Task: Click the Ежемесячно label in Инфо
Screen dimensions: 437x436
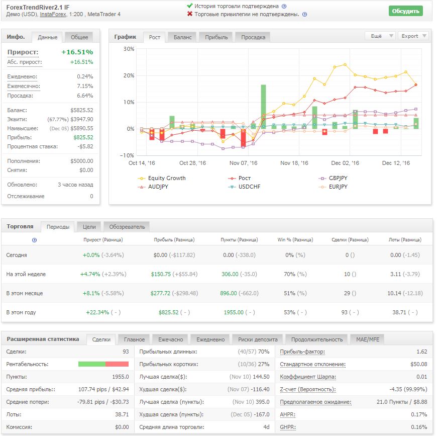Action: pos(24,86)
